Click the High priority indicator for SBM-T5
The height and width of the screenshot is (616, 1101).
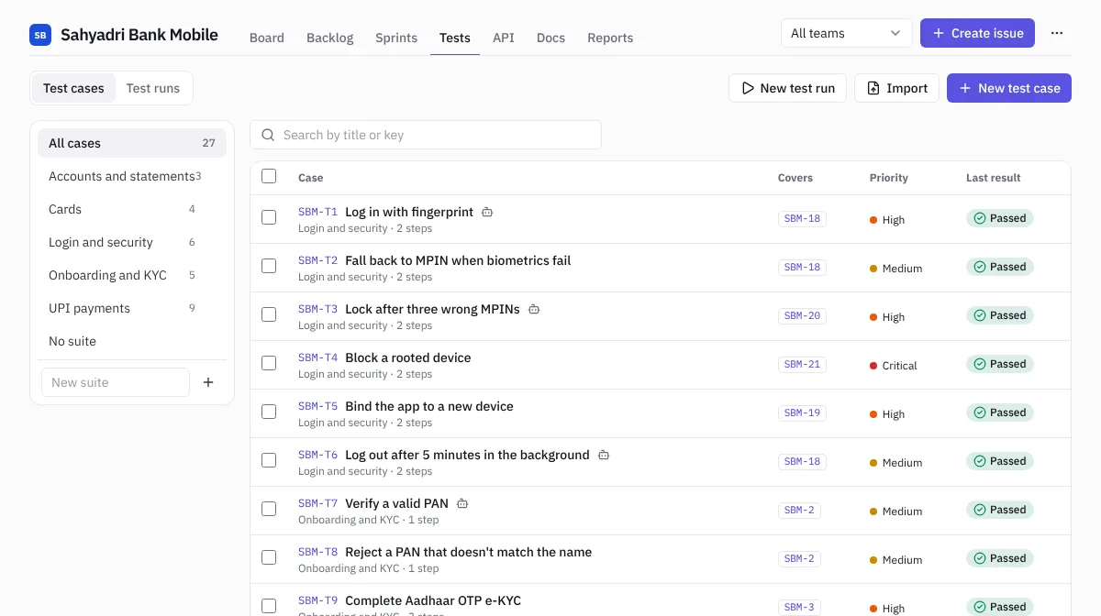click(887, 414)
